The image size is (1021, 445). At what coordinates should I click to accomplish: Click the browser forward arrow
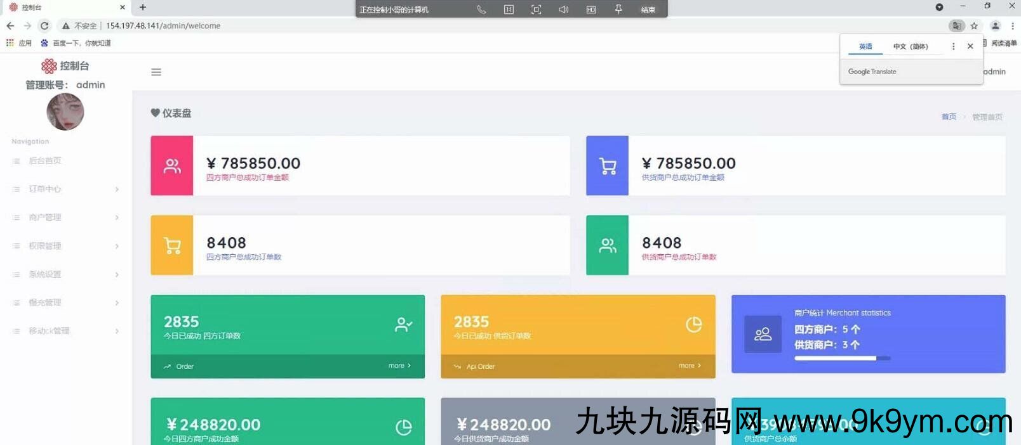27,26
